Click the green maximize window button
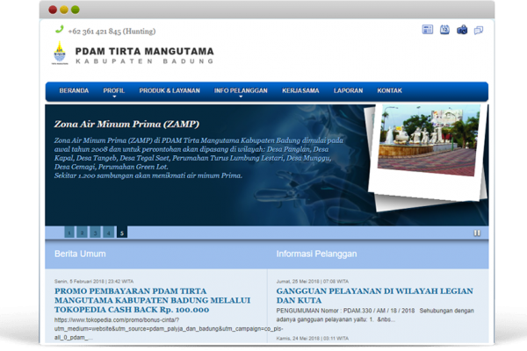Viewport: 527px width, 351px height. coord(76,10)
